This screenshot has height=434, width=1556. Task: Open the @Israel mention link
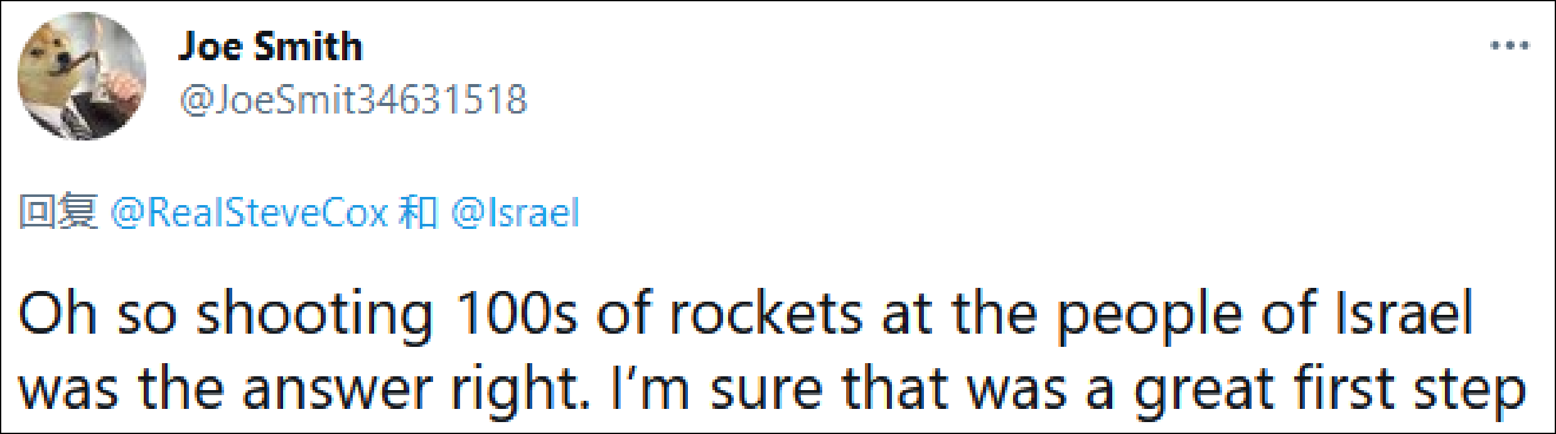click(x=515, y=212)
